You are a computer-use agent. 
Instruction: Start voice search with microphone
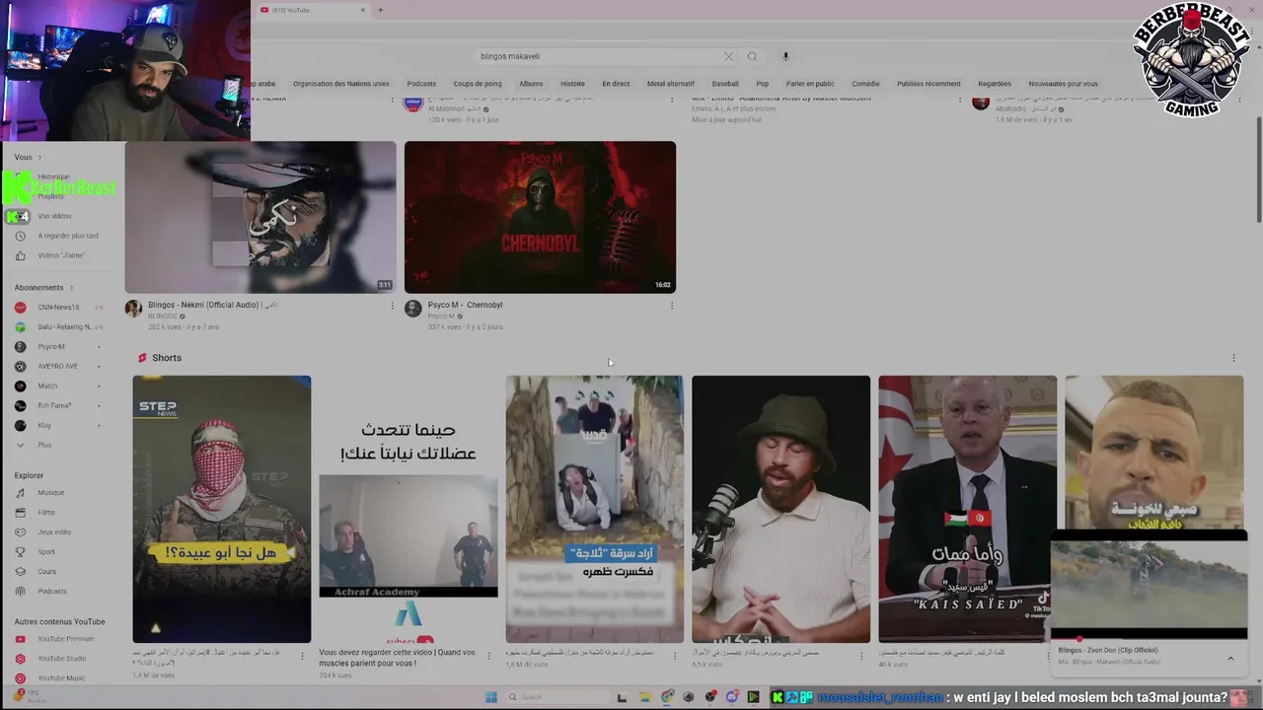pos(785,56)
